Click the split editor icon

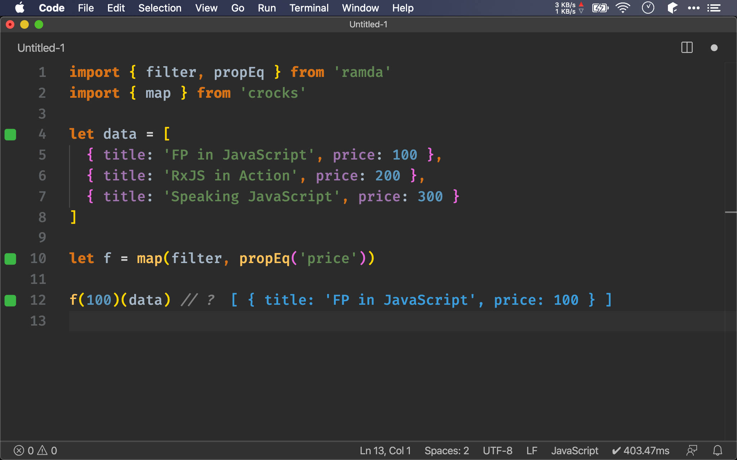pyautogui.click(x=687, y=48)
